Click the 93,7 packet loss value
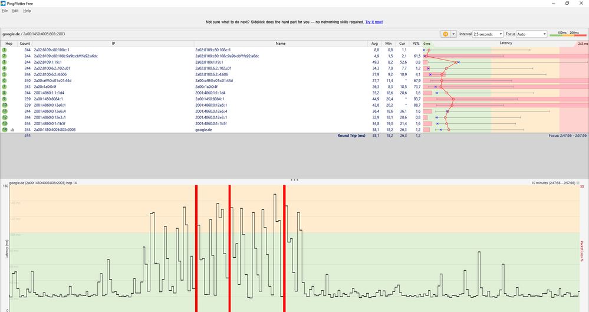Screen dimensions: 589x312 [x=417, y=99]
